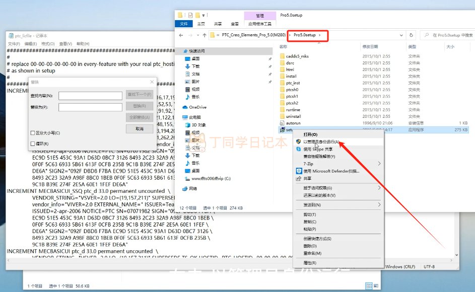Open Notepad 编辑(E) menu
The height and width of the screenshot is (292, 475).
click(x=31, y=44)
